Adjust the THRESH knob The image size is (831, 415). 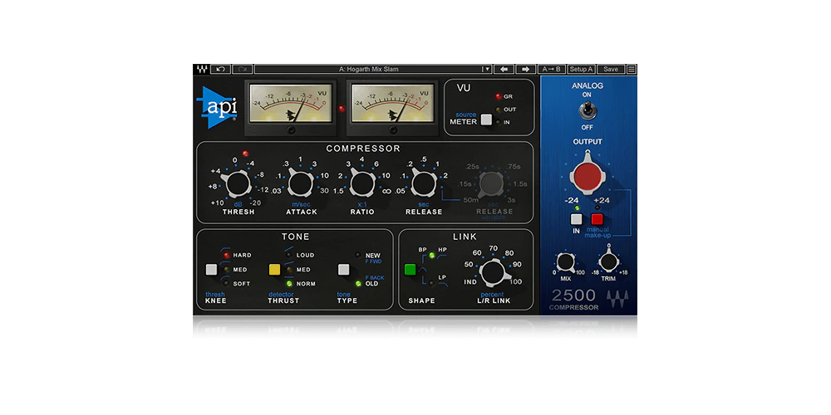coord(238,184)
